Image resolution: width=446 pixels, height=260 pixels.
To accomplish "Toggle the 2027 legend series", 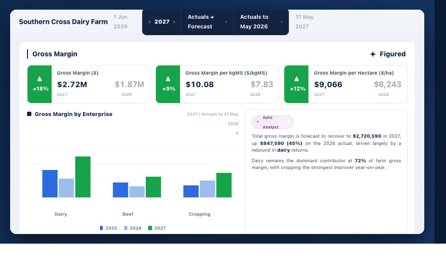I will click(157, 228).
